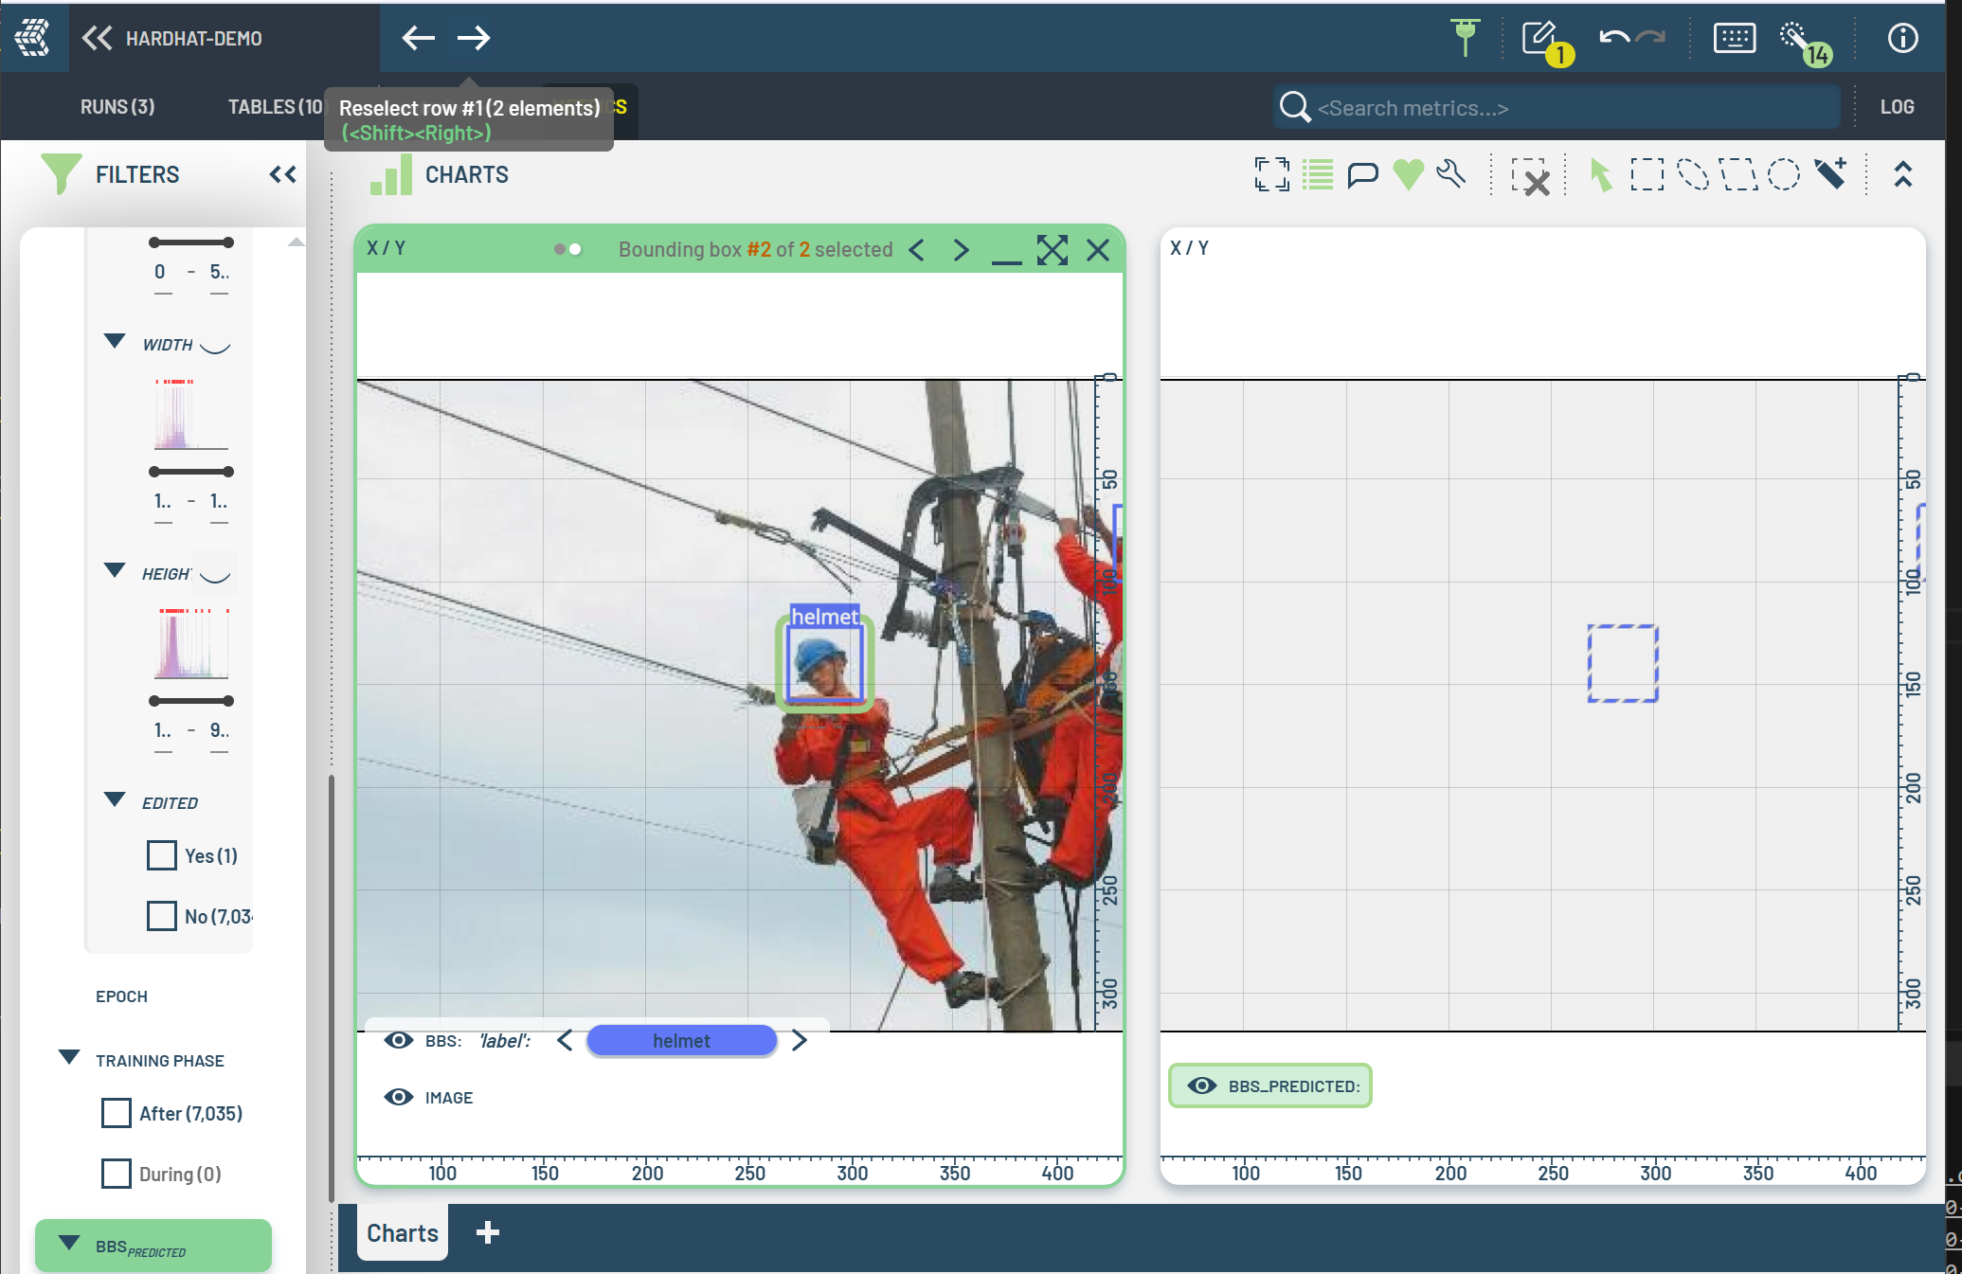Click the dashed predicted bounding box

click(1623, 663)
